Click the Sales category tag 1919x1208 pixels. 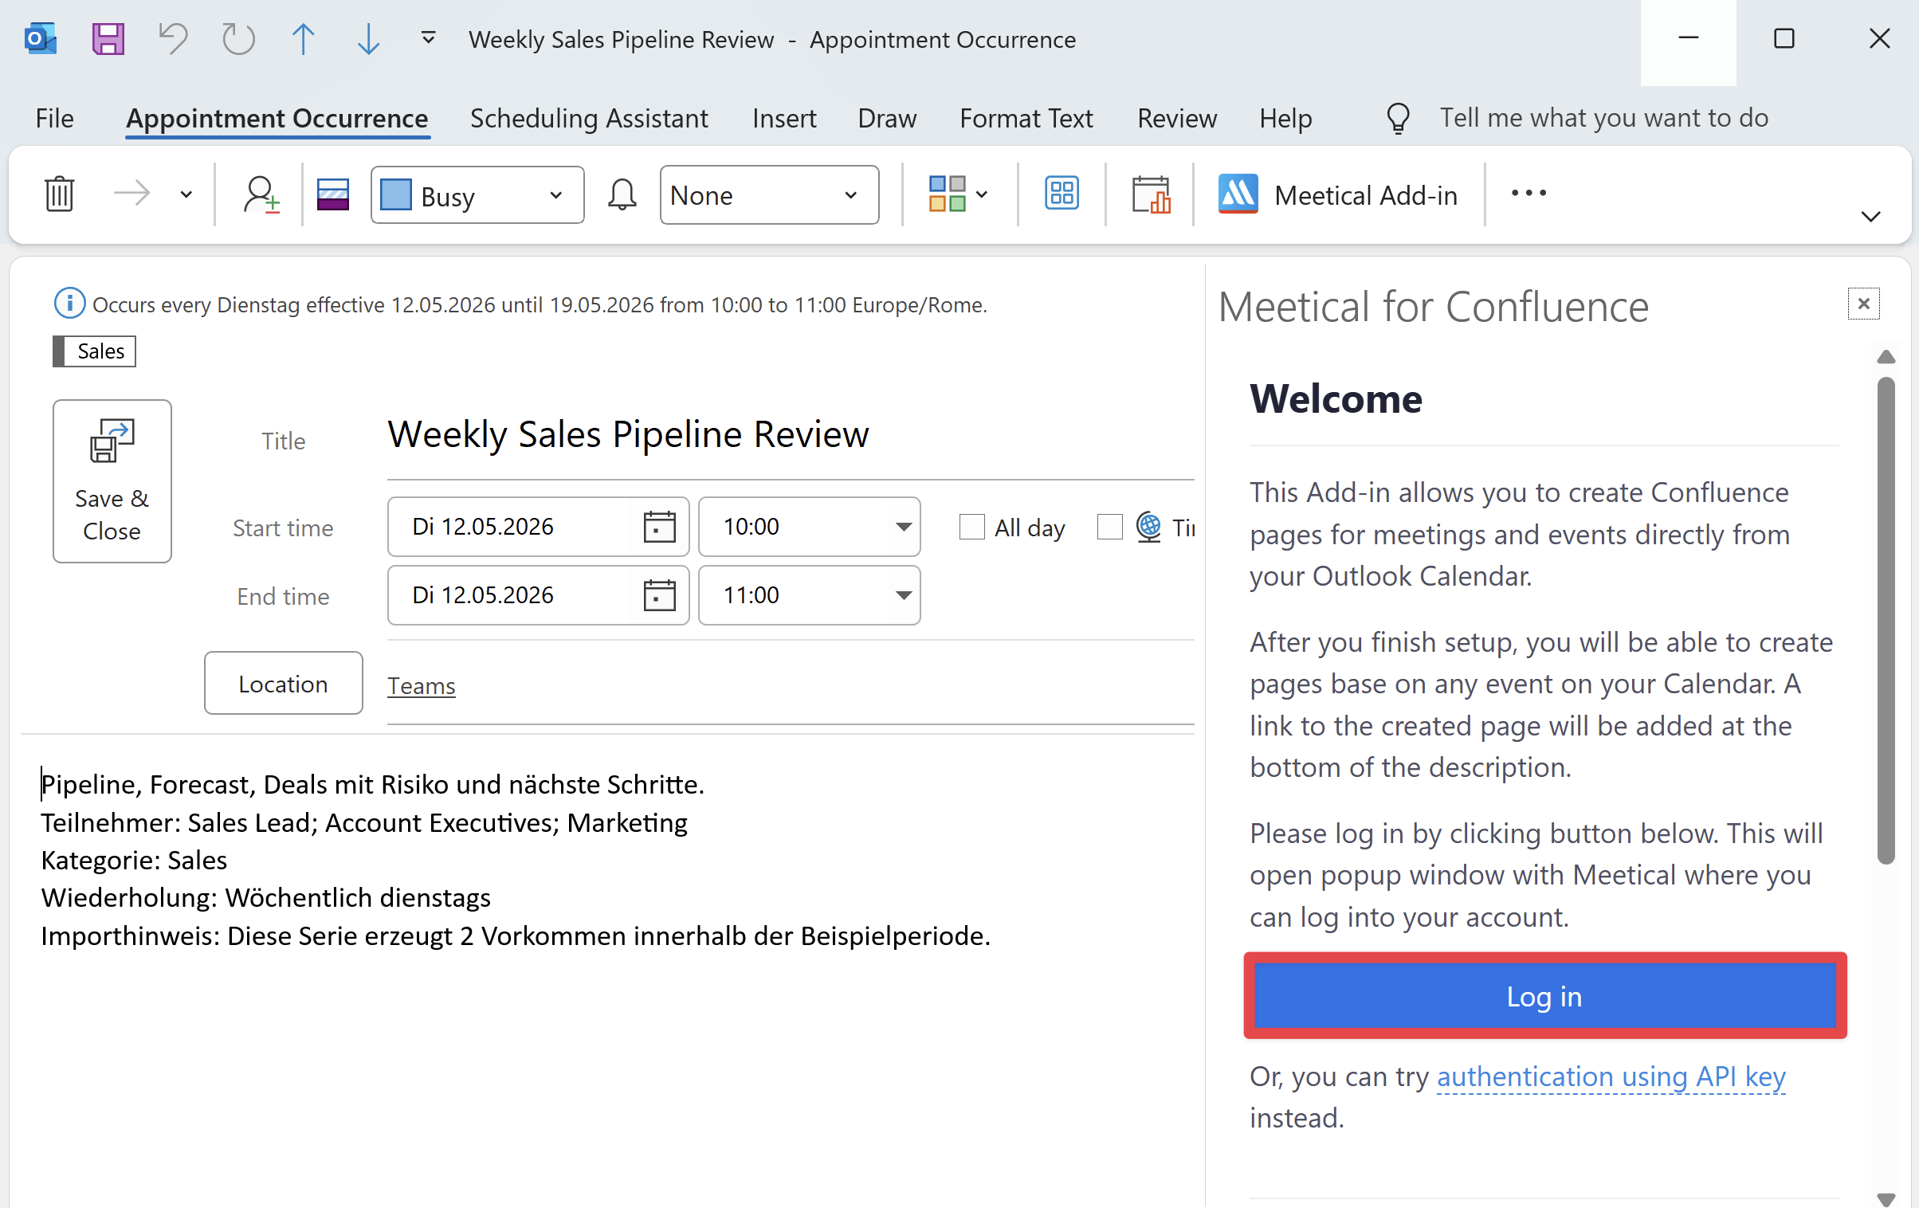tap(95, 351)
